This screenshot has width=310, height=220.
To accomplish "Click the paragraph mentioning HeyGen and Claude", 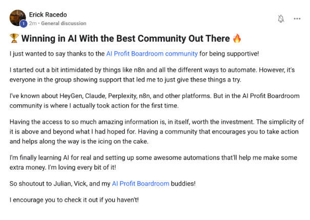I will 154,100.
